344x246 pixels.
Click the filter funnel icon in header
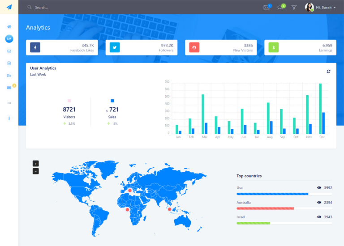[294, 7]
